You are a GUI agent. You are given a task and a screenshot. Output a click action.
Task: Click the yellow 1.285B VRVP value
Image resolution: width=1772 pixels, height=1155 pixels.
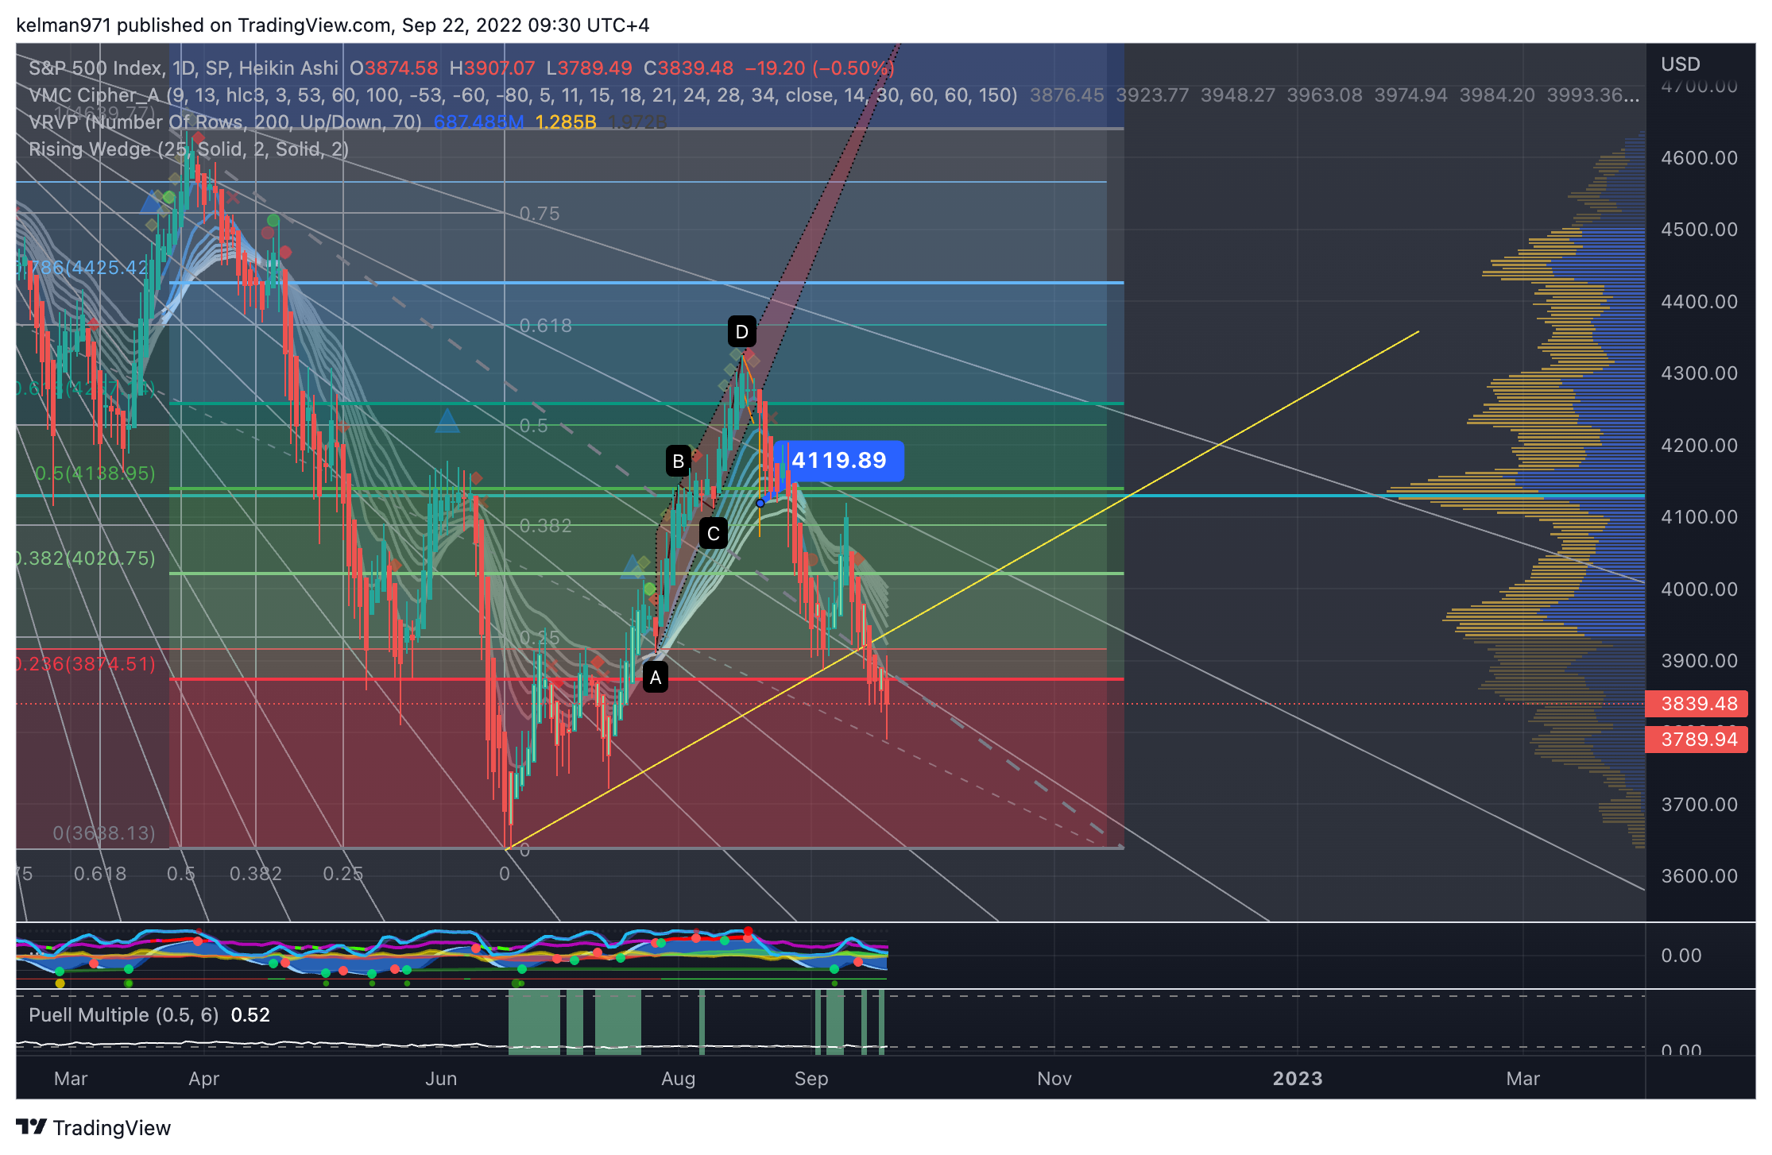(x=566, y=122)
